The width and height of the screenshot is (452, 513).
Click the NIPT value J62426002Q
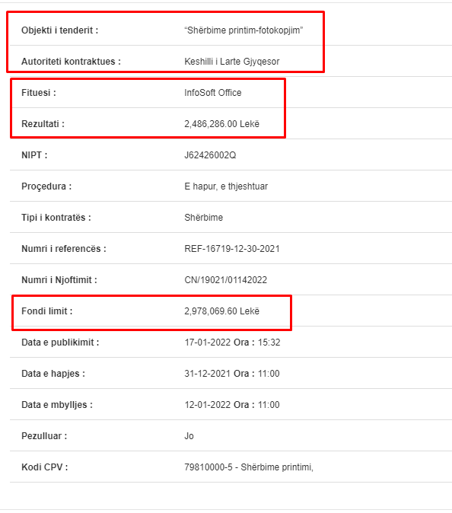click(210, 155)
